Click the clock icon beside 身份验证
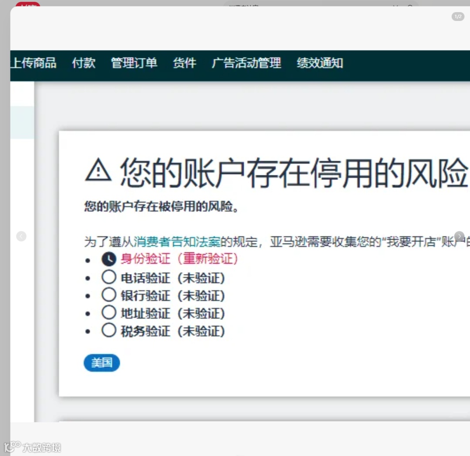Image resolution: width=470 pixels, height=456 pixels. point(109,259)
